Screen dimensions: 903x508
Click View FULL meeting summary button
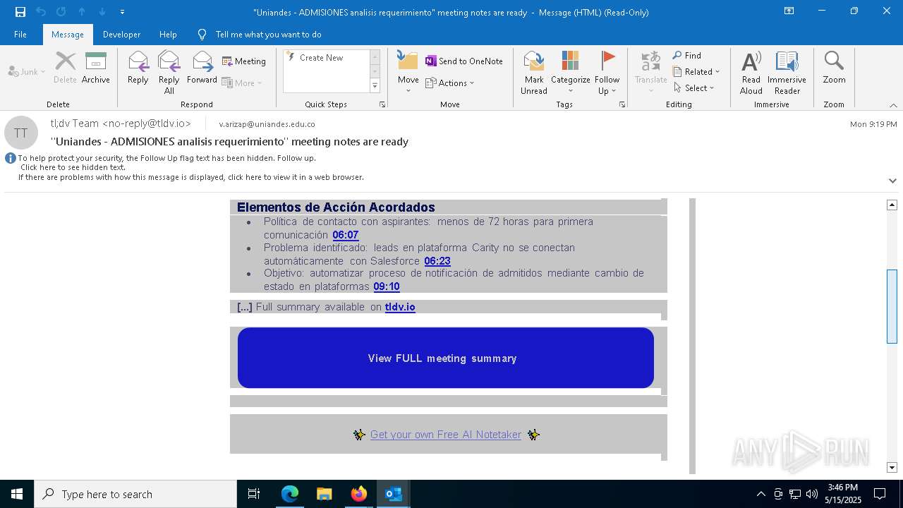[x=446, y=358]
